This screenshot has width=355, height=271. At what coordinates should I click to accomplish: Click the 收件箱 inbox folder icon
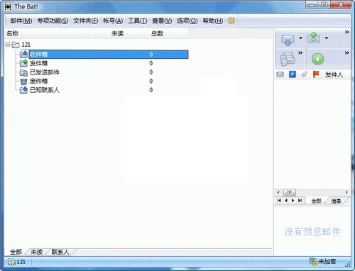pyautogui.click(x=23, y=54)
